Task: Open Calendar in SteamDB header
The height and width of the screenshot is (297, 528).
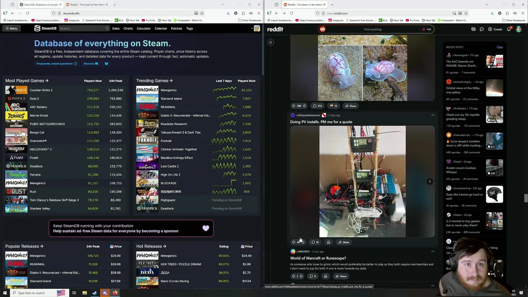Action: 161,28
